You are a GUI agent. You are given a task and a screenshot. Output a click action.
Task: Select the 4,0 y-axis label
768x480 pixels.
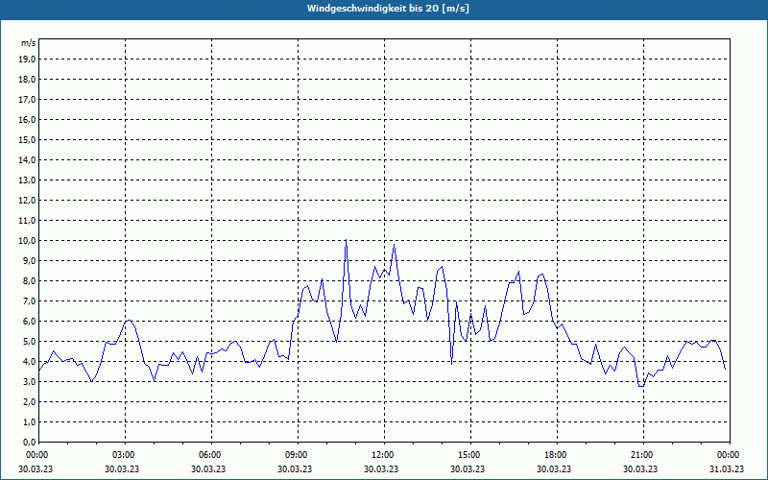[30, 362]
